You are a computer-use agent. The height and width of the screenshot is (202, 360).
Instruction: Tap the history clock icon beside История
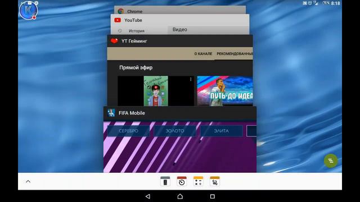click(120, 31)
